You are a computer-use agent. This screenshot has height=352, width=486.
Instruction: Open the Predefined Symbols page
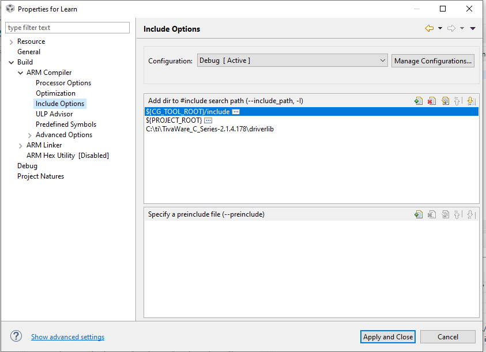(x=66, y=124)
